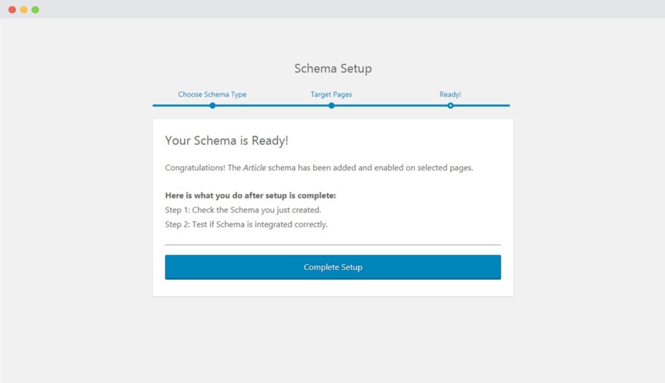Click the progress bar segment before Ready!

390,105
